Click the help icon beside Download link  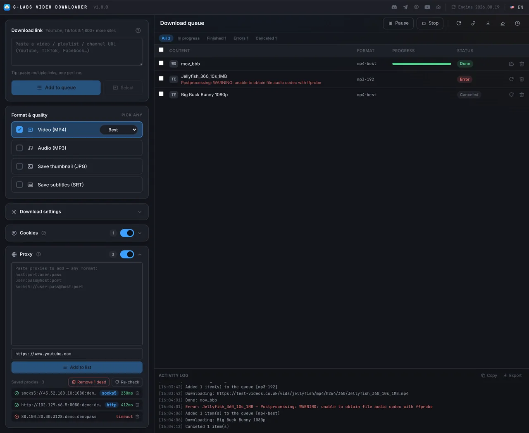pyautogui.click(x=138, y=31)
